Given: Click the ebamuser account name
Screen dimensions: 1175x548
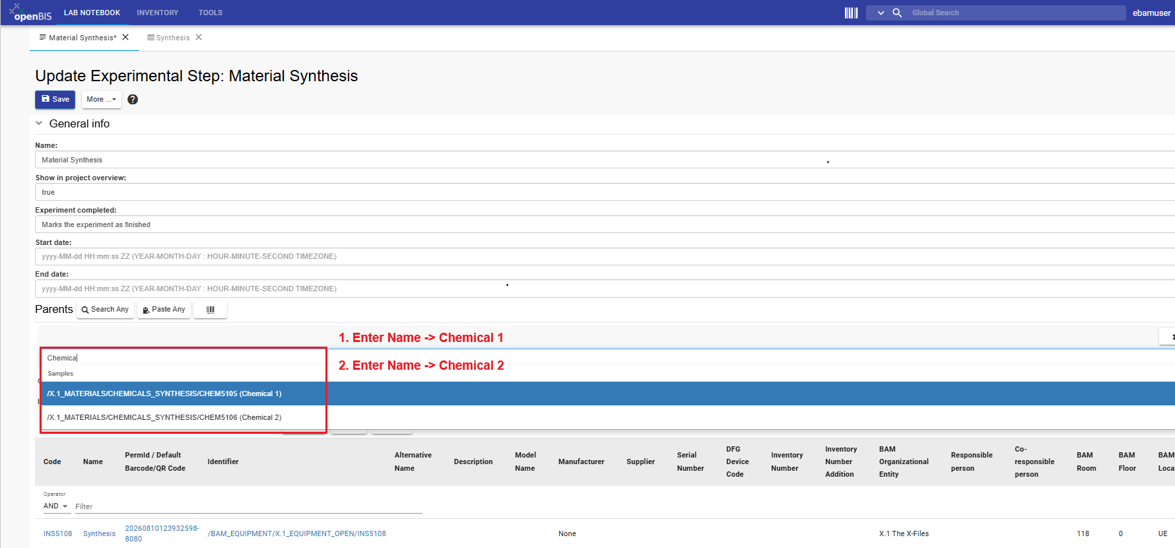Looking at the screenshot, I should [x=1151, y=13].
